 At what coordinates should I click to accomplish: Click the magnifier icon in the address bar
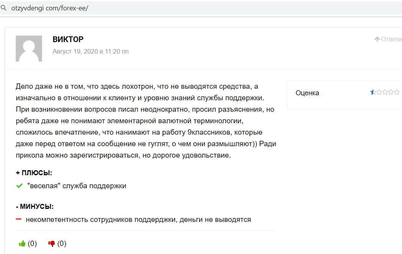tap(4, 8)
